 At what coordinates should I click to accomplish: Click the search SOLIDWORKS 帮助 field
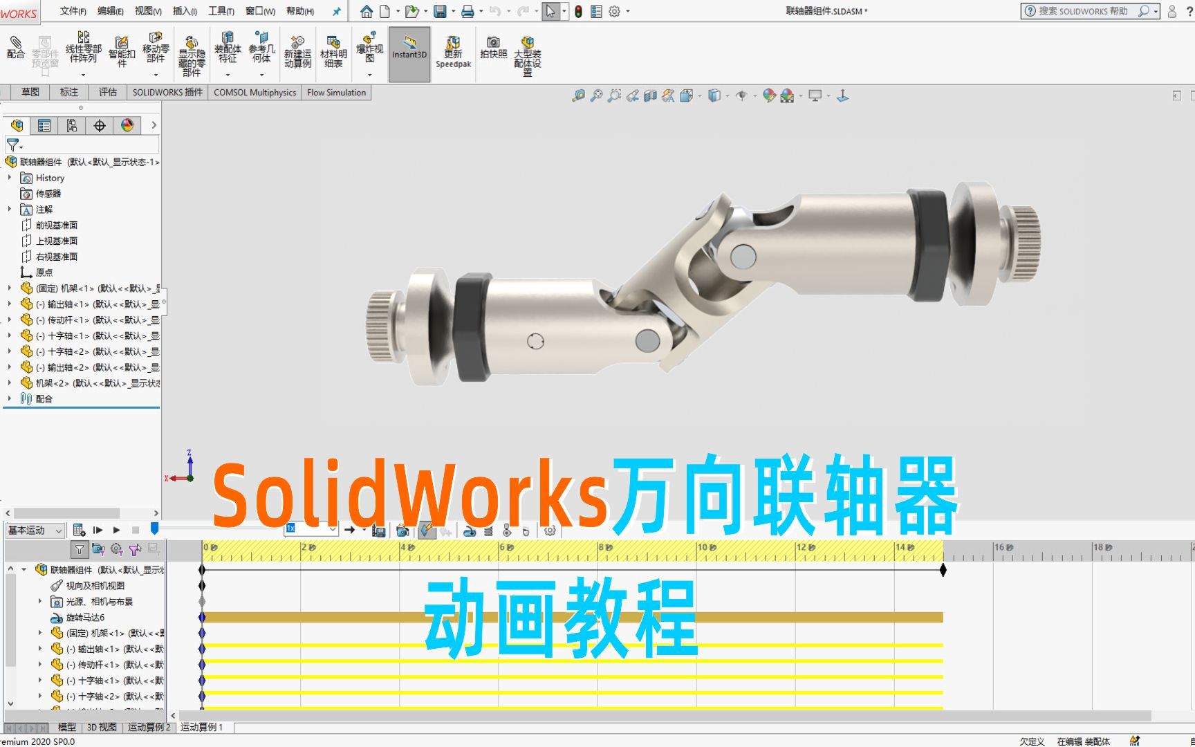click(x=1083, y=11)
